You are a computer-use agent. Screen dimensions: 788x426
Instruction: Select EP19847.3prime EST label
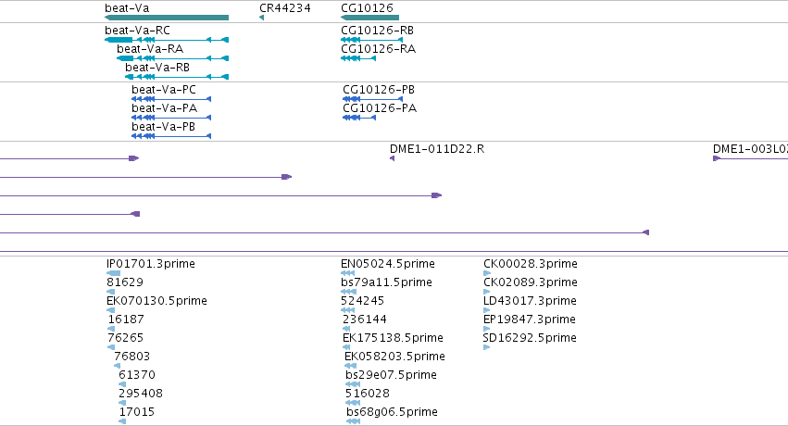(530, 319)
